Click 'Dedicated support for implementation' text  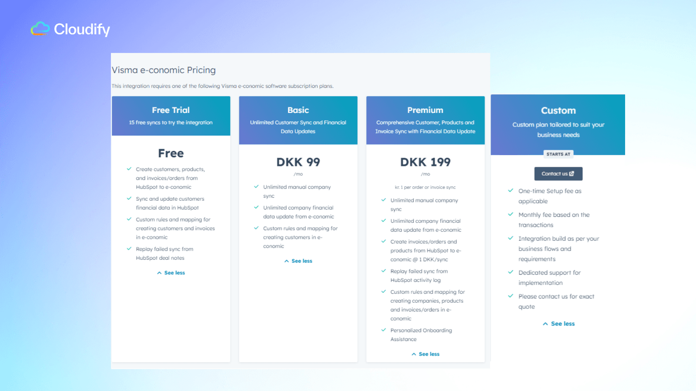coord(549,278)
